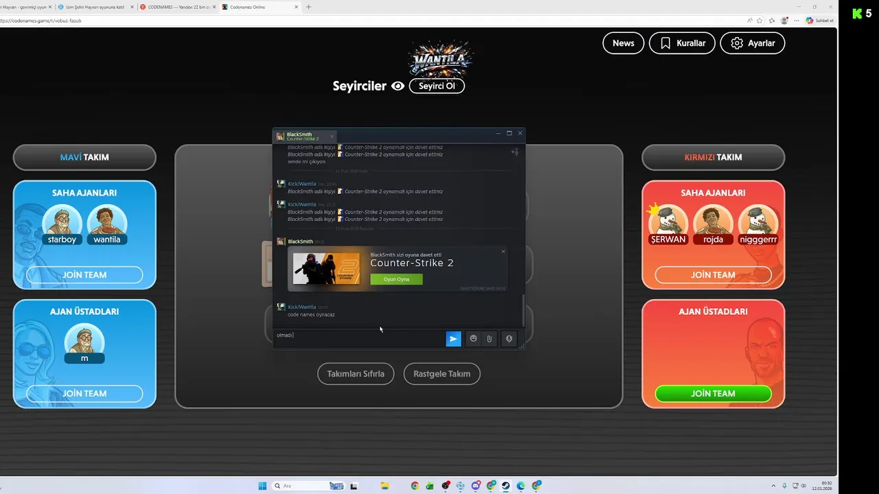Click Seyirci Ol to become spectator

437,86
